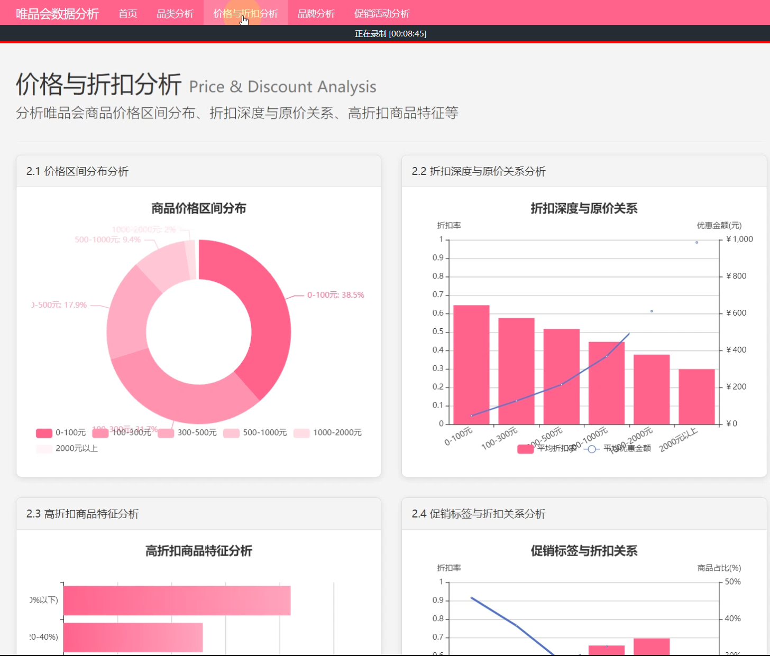
Task: Open the 品类分析 nav item
Action: click(175, 14)
